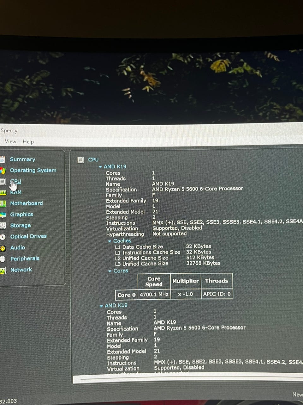Click the Summary sidebar icon
The height and width of the screenshot is (405, 303).
click(3, 159)
